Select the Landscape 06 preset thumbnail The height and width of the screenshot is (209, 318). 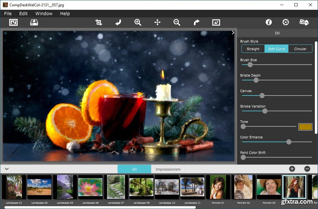pos(90,187)
